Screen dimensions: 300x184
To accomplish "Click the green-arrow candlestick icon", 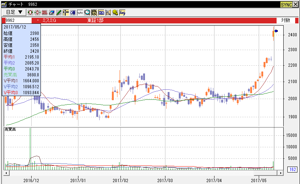I will point(37,12).
